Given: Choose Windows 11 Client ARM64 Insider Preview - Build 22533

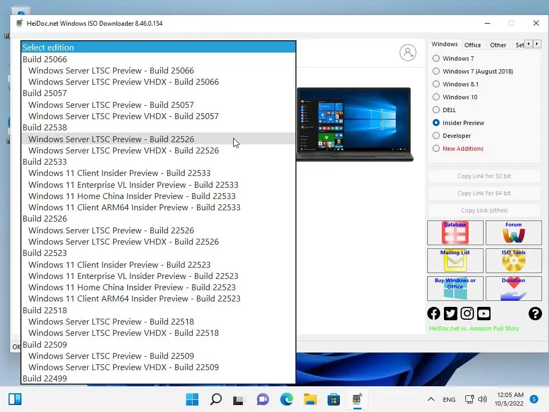Looking at the screenshot, I should pyautogui.click(x=159, y=208).
